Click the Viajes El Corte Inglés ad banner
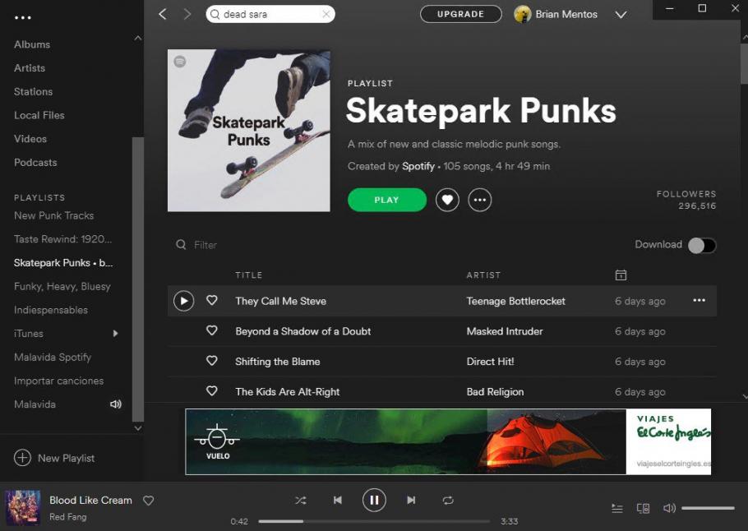 tap(448, 441)
